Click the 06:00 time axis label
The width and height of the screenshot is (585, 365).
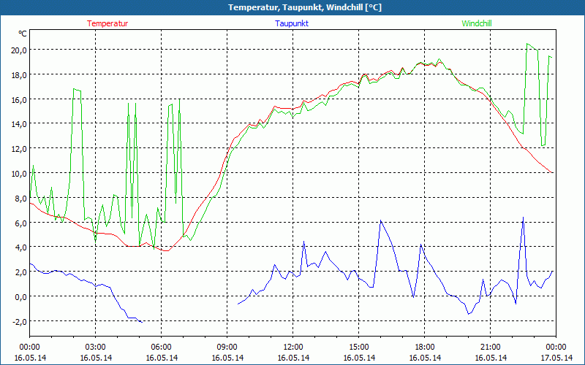coord(161,347)
